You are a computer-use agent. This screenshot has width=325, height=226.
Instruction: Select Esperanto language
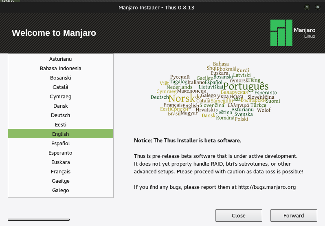click(61, 153)
